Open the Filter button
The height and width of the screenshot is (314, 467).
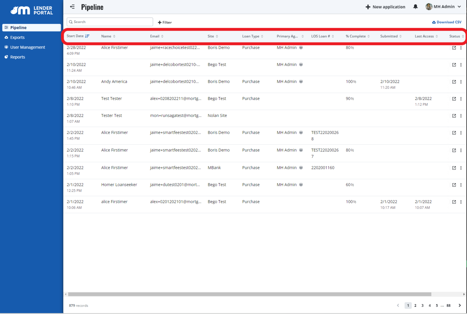[x=165, y=22]
